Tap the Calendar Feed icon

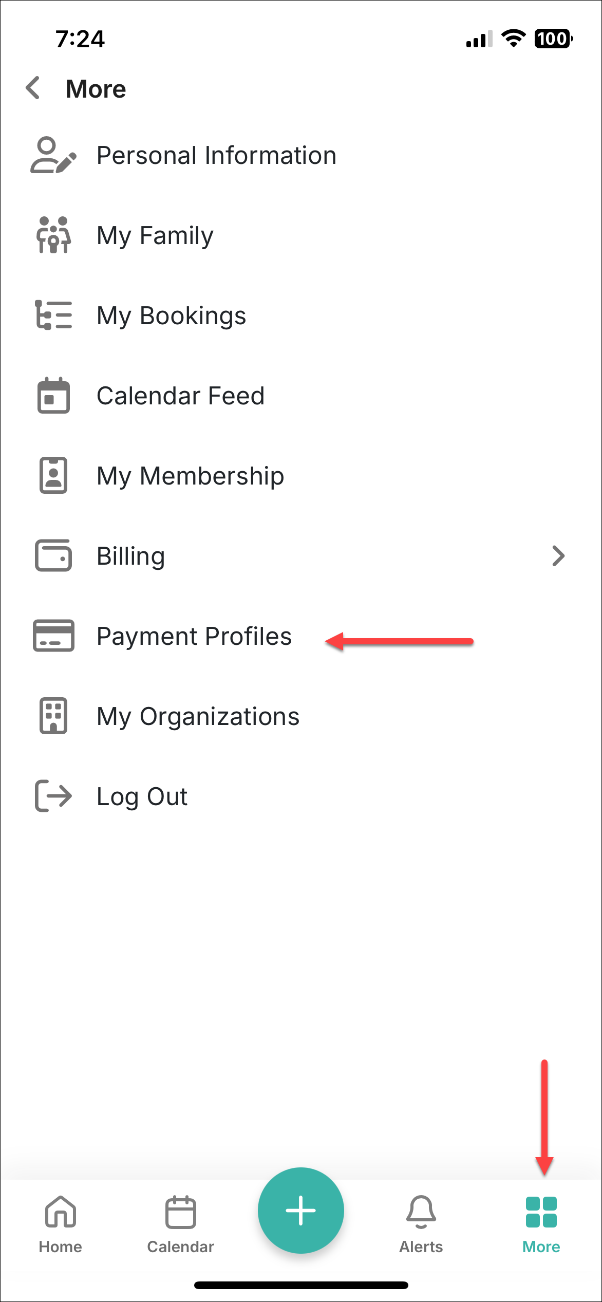pos(53,395)
